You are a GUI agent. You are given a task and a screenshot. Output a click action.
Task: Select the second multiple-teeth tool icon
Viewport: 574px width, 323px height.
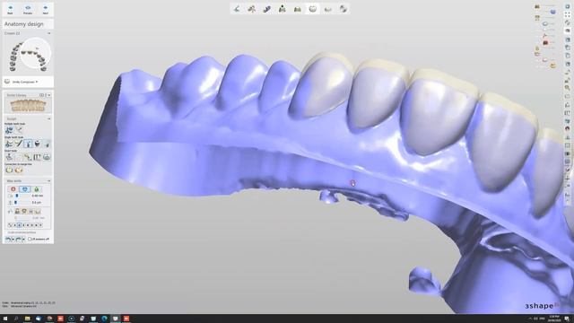click(19, 130)
